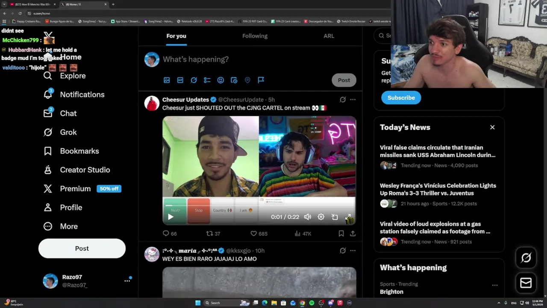Image resolution: width=547 pixels, height=308 pixels.
Task: Add a GIF to the post
Action: (x=180, y=80)
